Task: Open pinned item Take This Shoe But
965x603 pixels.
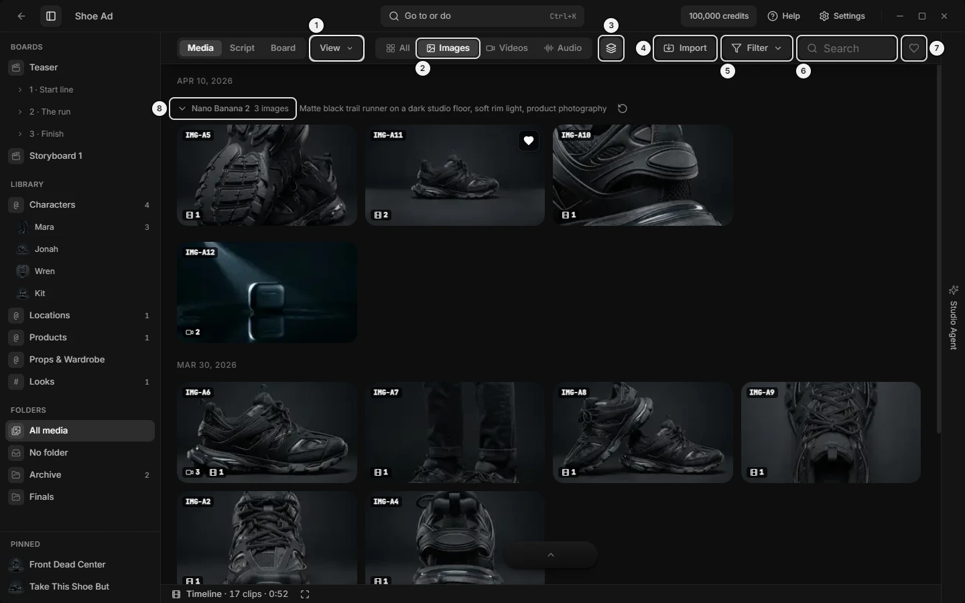Action: pyautogui.click(x=80, y=587)
